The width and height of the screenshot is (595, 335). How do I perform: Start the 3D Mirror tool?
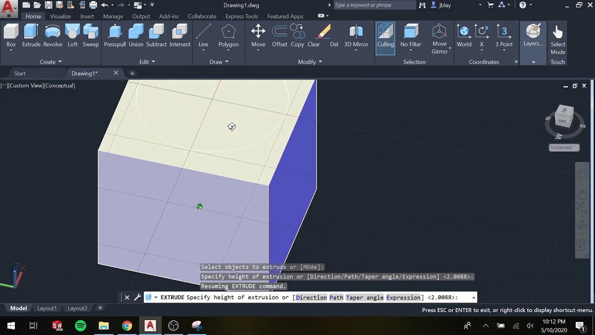point(356,36)
